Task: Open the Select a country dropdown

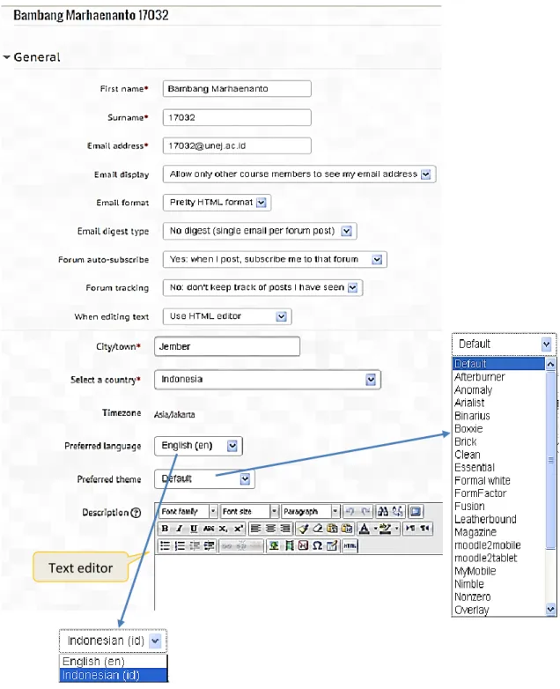Action: [268, 380]
